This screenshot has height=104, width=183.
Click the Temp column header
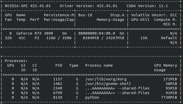[21, 20]
